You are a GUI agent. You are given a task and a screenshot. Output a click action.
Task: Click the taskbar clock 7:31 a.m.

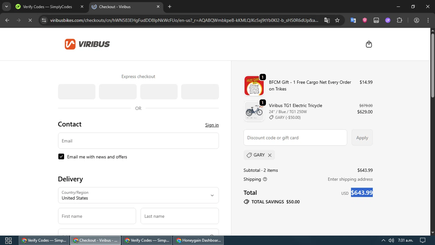[405, 240]
